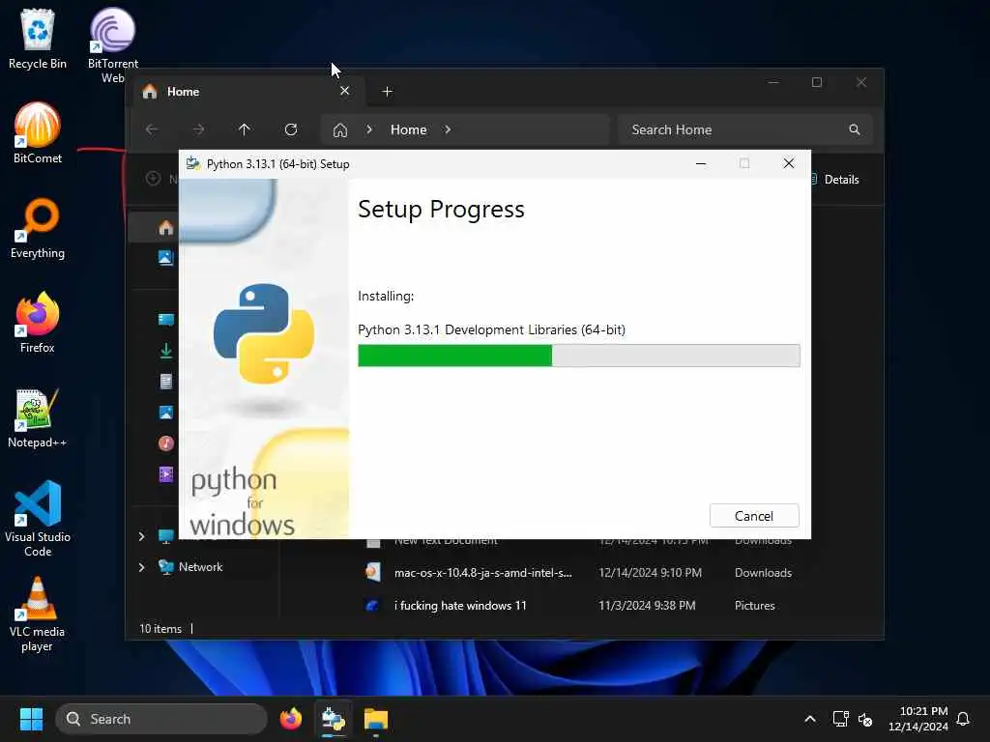Click the taskbar Search box
Viewport: 990px width, 742px height.
point(161,719)
